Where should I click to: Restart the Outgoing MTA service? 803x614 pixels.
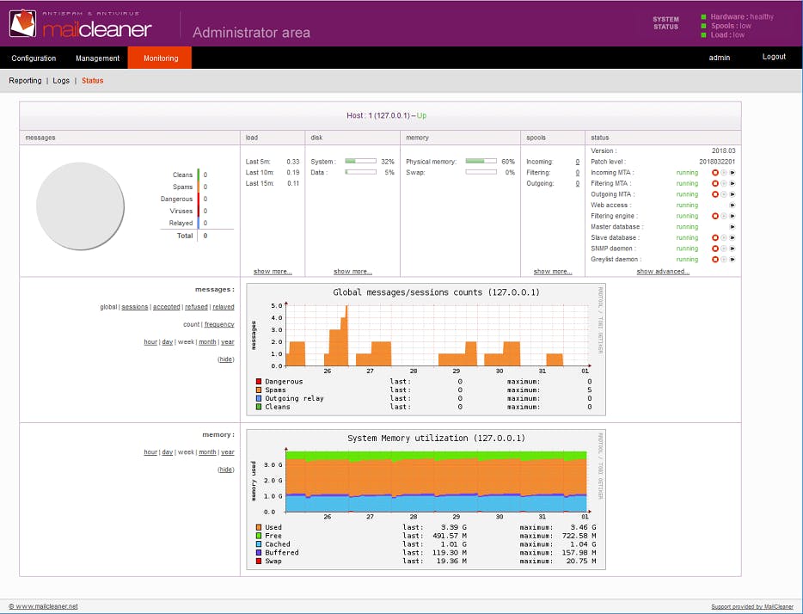733,194
